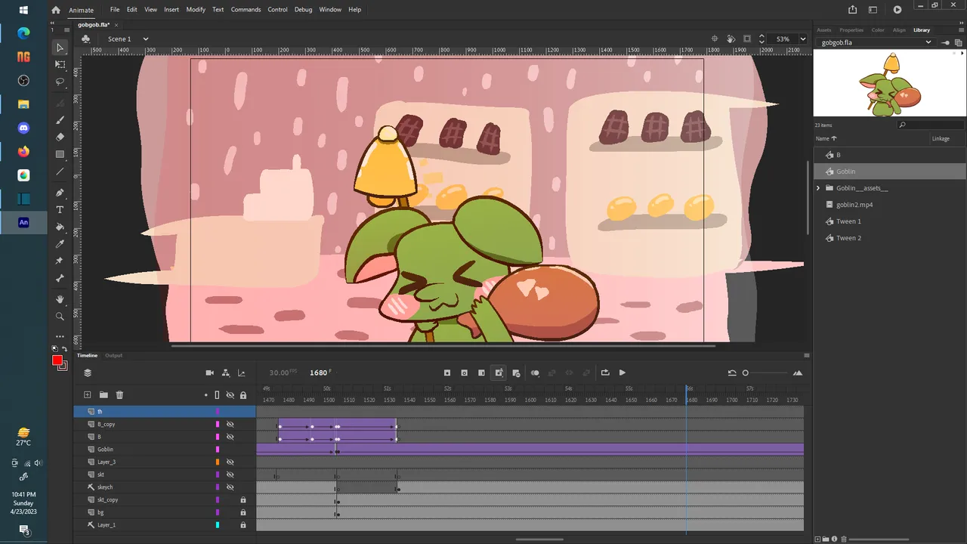Click the layer depth graph icon
This screenshot has height=544, width=967.
[242, 372]
